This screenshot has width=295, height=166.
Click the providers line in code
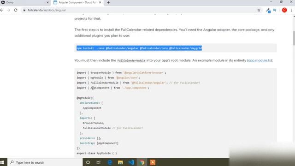pos(90,138)
